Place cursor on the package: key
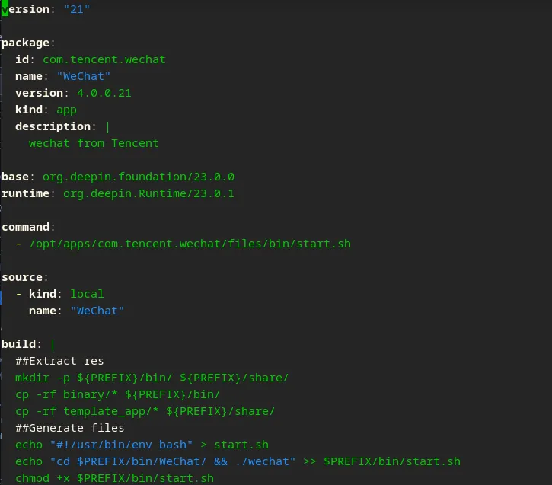Screen dimensions: 552x485 point(28,43)
